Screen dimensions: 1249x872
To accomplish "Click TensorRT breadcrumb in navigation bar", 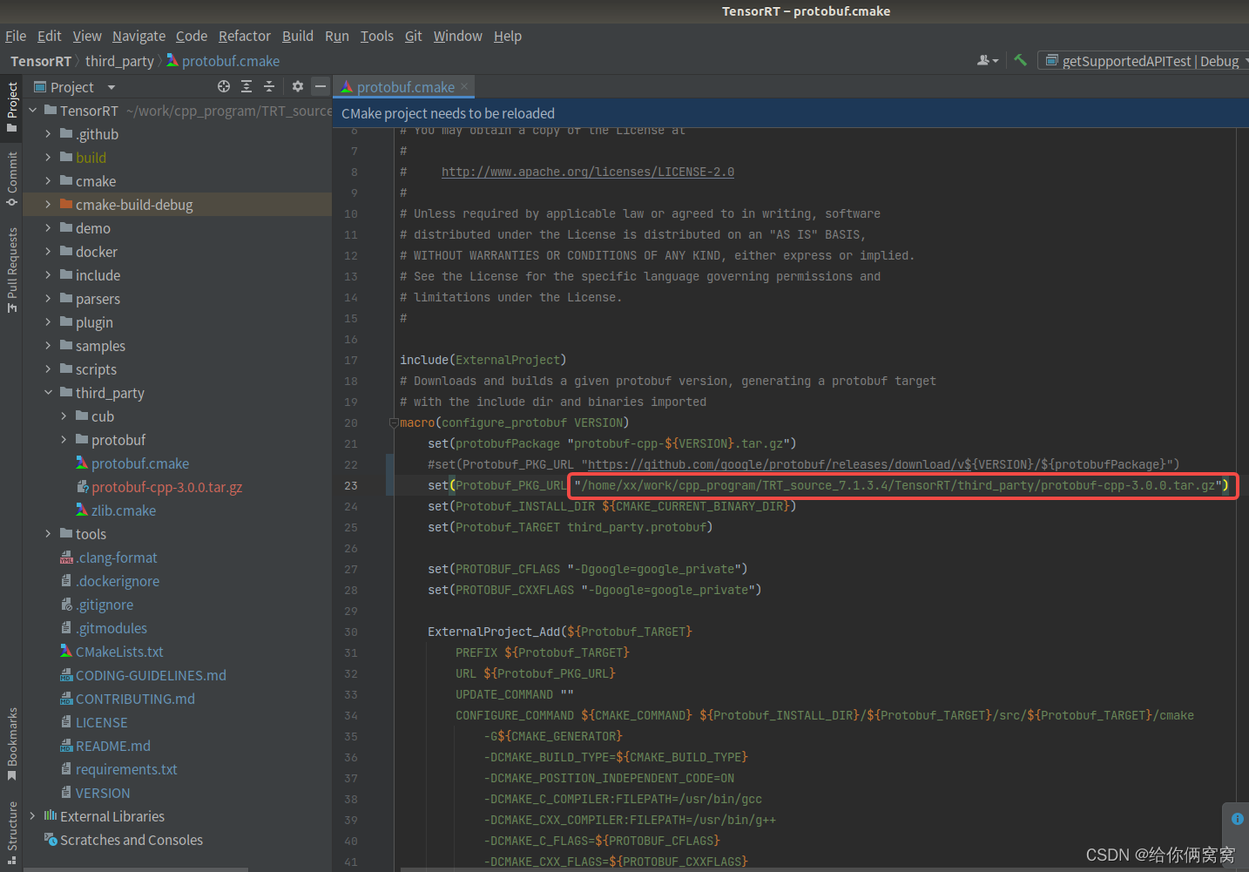I will 41,61.
